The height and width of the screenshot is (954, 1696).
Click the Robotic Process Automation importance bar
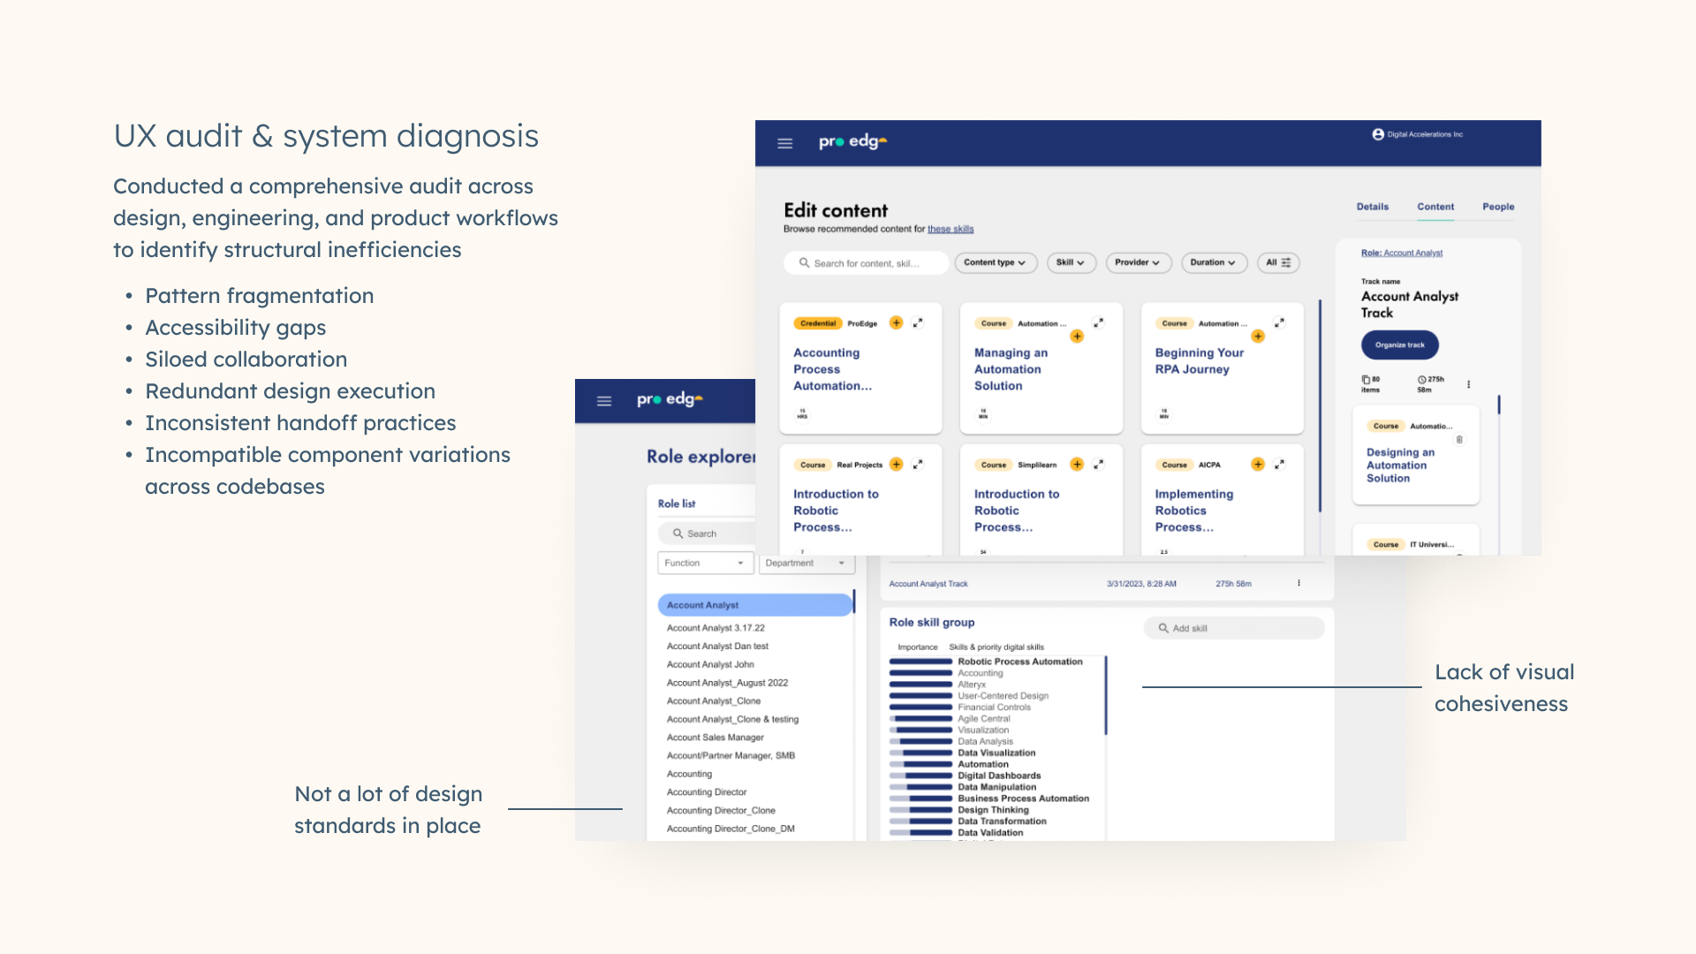[x=920, y=662]
